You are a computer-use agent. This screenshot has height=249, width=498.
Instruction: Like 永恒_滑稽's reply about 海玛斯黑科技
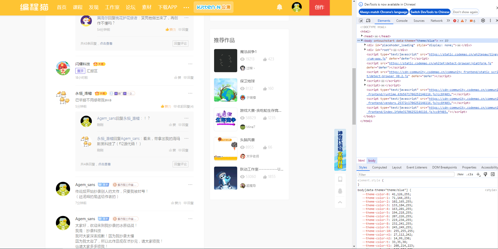[x=172, y=150]
